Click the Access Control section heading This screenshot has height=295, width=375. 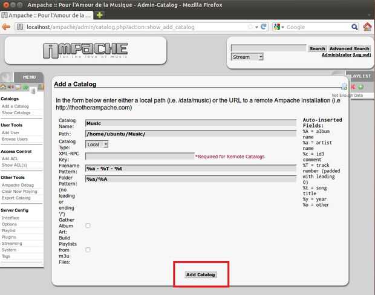tap(16, 151)
